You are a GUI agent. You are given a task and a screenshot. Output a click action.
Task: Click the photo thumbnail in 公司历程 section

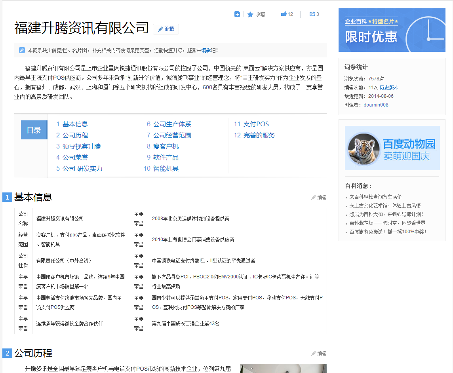[x=284, y=368]
